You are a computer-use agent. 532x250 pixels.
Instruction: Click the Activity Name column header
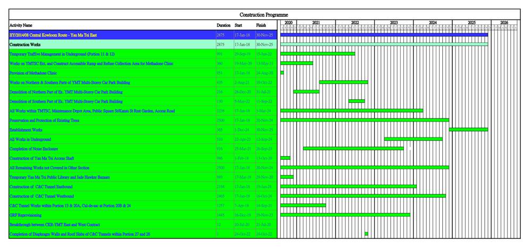[21, 25]
